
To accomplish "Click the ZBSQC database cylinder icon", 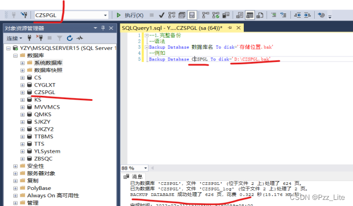I will (x=29, y=158).
